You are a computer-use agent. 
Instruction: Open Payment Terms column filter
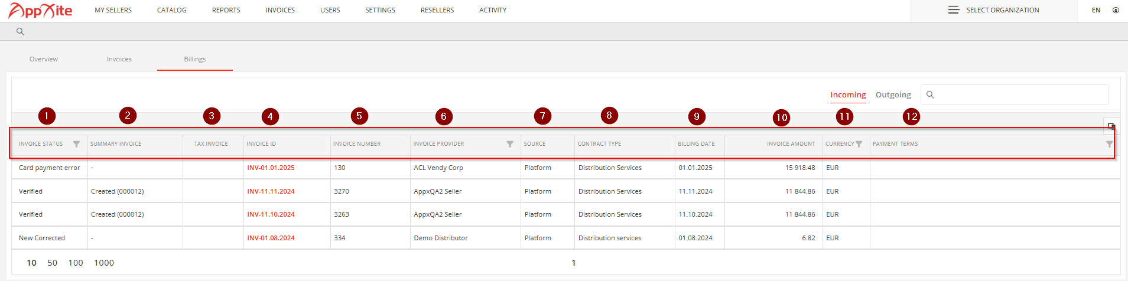(x=1109, y=144)
